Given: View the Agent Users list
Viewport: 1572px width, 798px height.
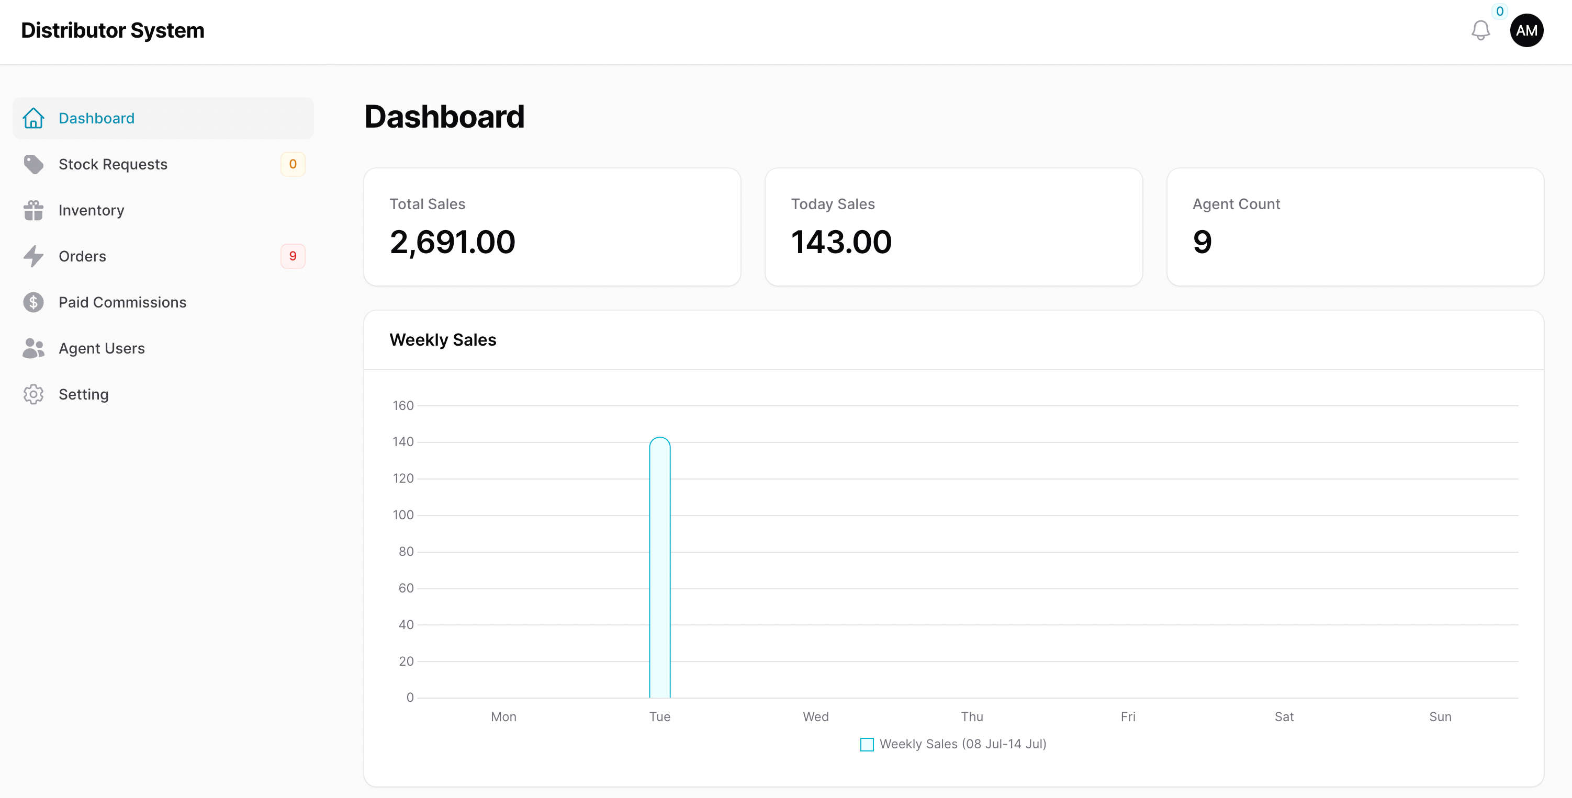Looking at the screenshot, I should coord(163,349).
